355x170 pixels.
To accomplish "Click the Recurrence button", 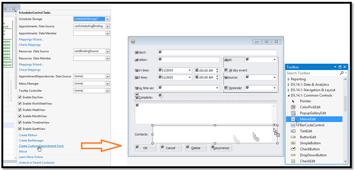I will tap(221, 148).
